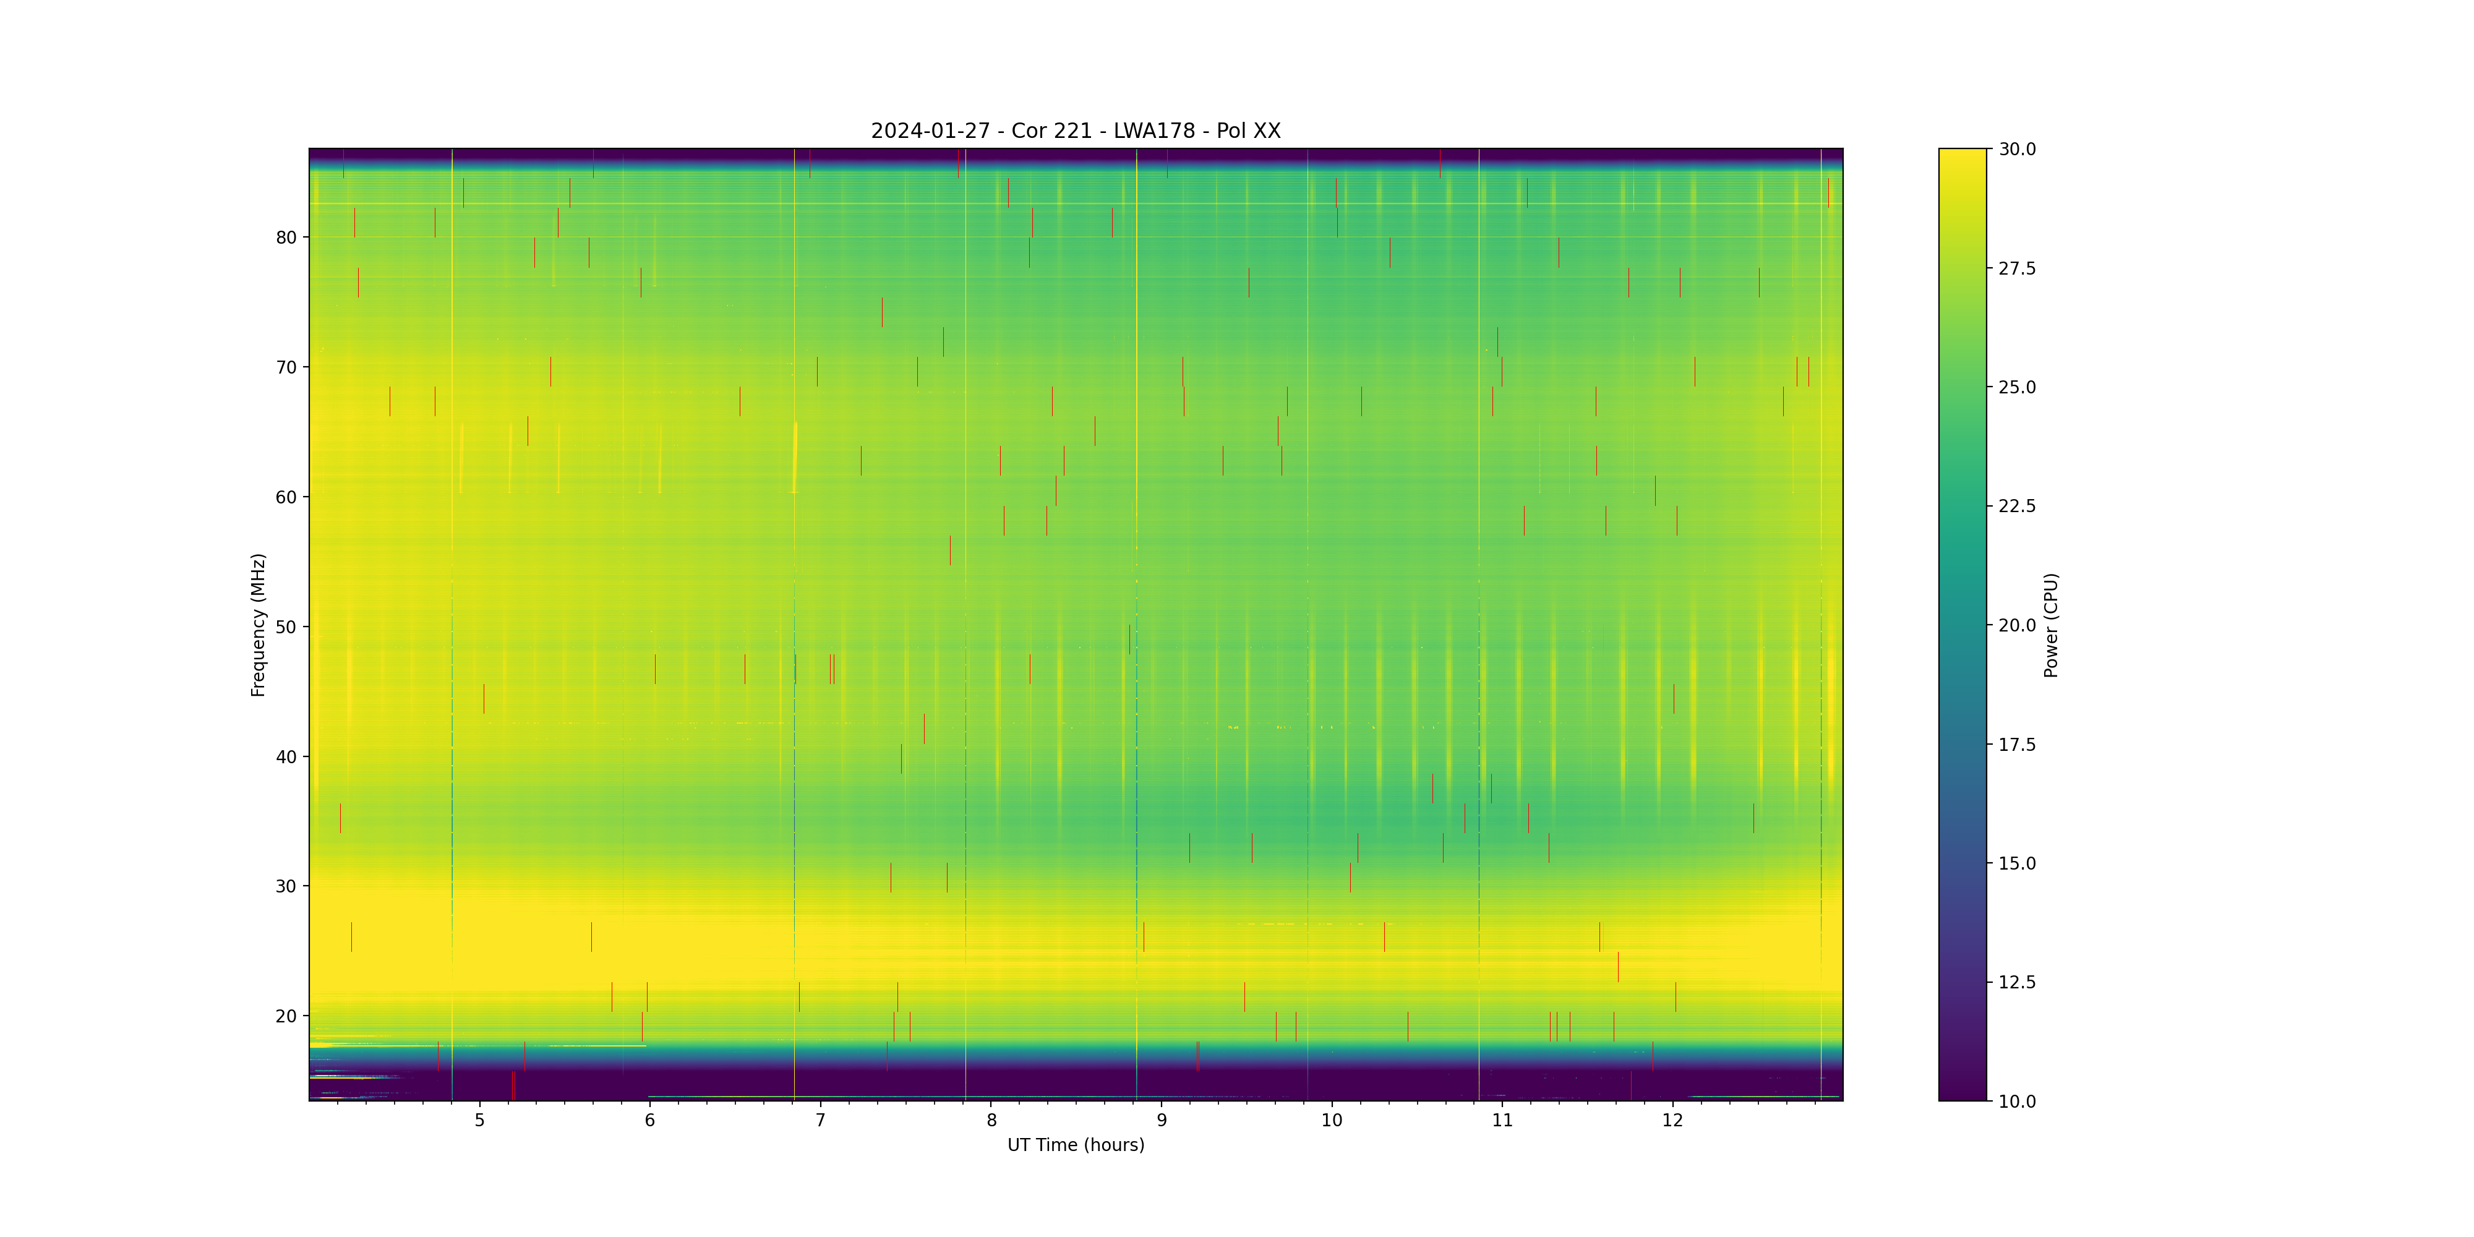Click the x-axis tick label 6

650,1120
